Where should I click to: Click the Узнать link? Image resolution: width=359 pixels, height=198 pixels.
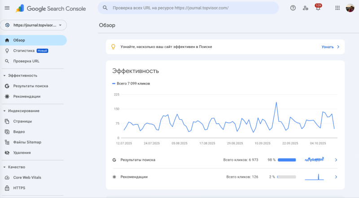[x=328, y=47]
